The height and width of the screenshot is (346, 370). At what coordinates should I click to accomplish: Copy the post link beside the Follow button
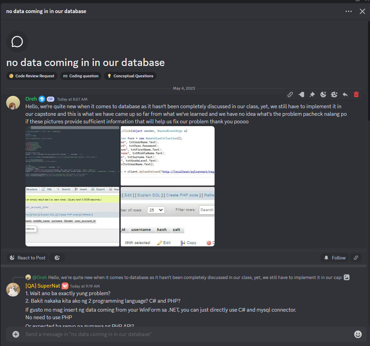[356, 257]
